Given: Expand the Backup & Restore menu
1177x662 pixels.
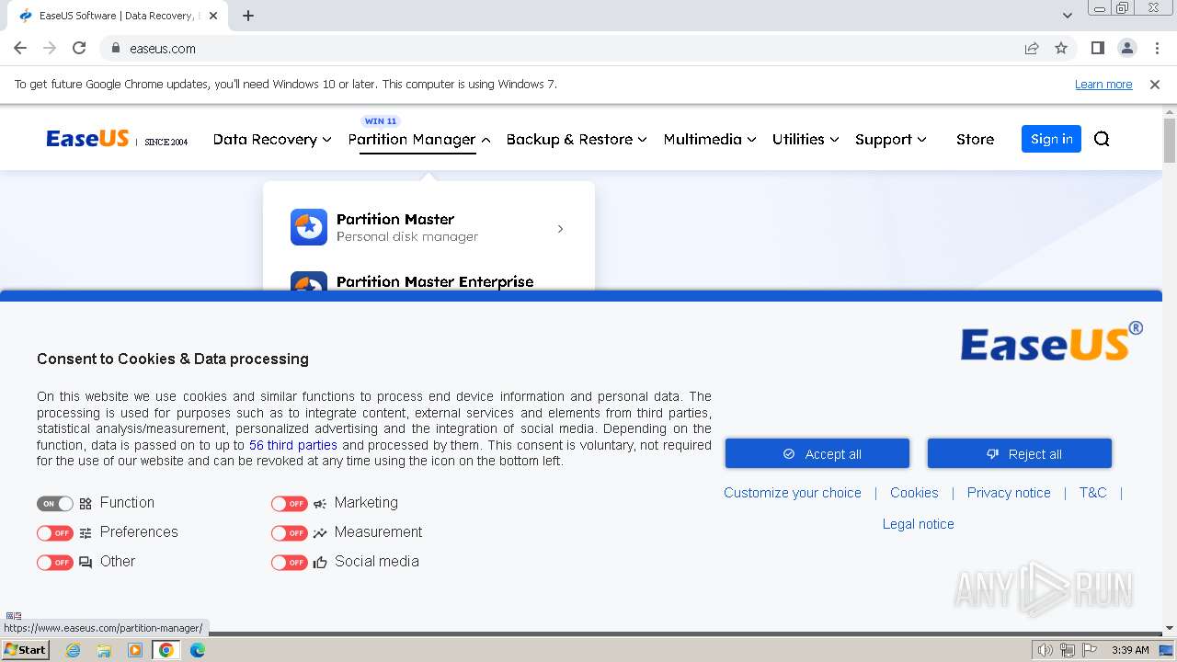Looking at the screenshot, I should (577, 139).
